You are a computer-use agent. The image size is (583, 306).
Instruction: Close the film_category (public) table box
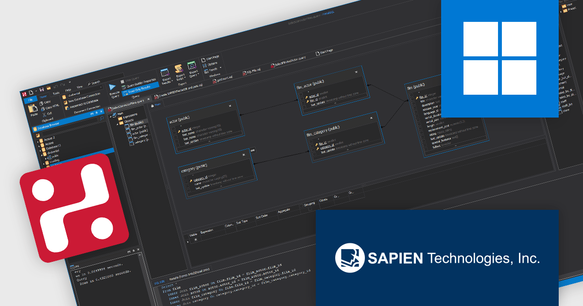point(371,118)
